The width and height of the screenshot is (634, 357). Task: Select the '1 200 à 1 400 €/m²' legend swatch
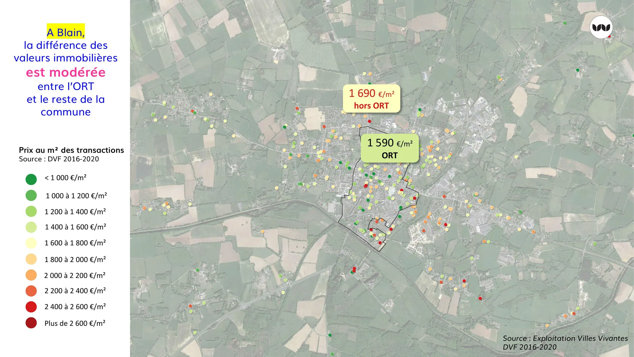(31, 211)
